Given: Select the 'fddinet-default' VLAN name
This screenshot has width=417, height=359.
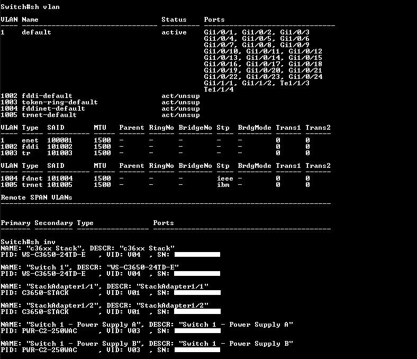Looking at the screenshot, I should click(x=53, y=109).
